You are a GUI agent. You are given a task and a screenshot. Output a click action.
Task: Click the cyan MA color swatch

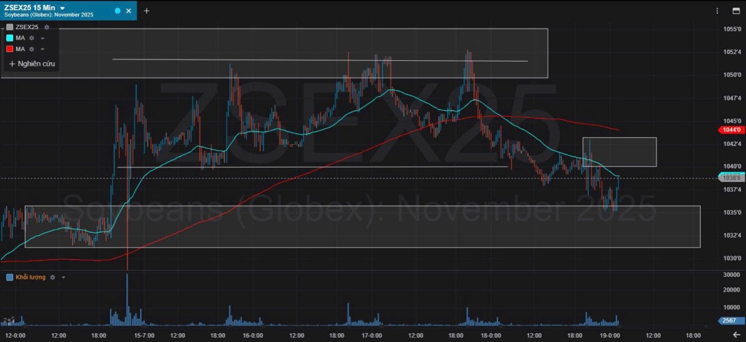pyautogui.click(x=9, y=38)
